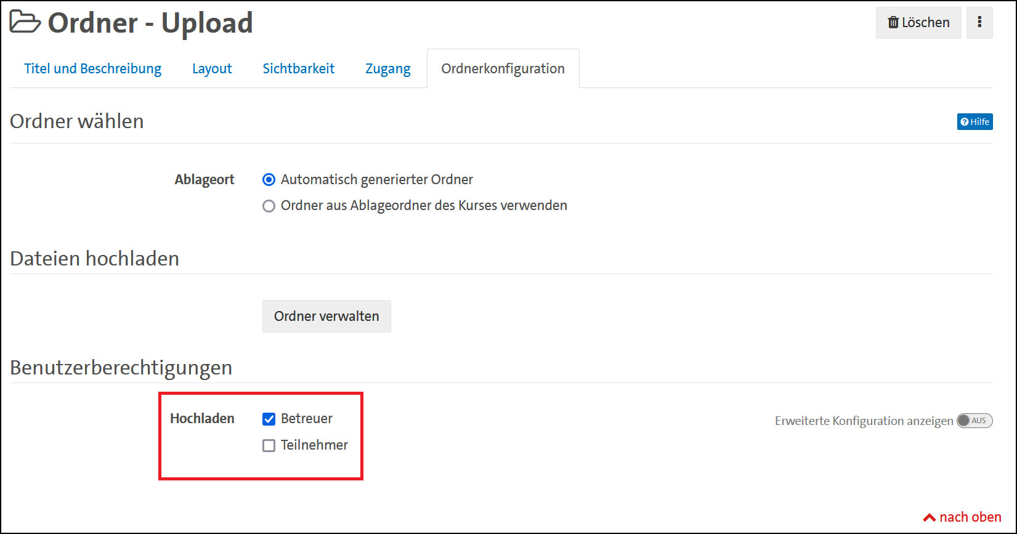
Task: Select the Zugang tab
Action: tap(387, 68)
